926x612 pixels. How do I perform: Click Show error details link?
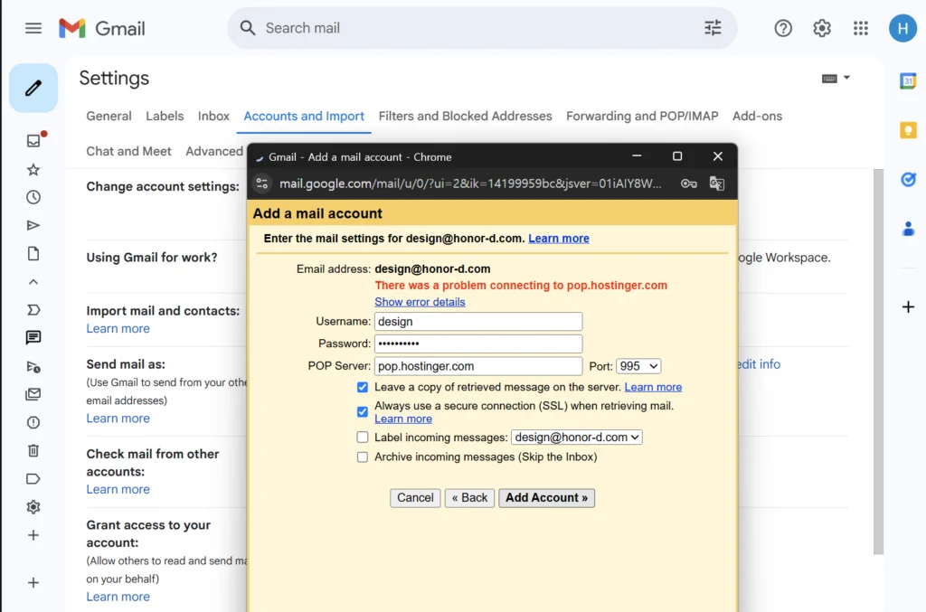(420, 302)
